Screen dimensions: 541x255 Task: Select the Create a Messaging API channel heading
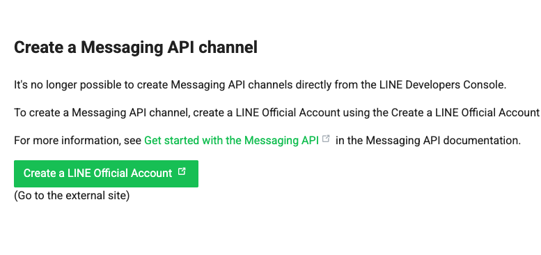pos(136,47)
